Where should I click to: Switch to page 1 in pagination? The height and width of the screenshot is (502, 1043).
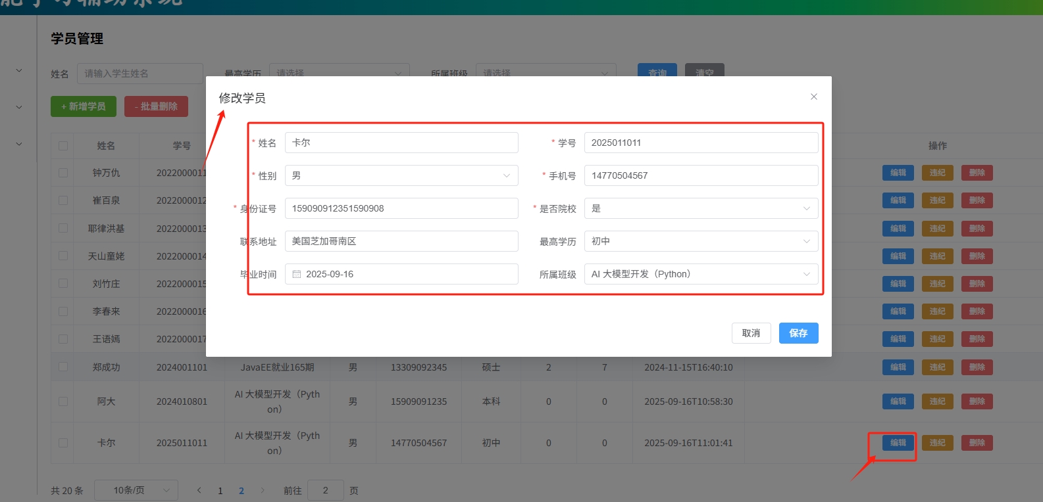[x=220, y=491]
